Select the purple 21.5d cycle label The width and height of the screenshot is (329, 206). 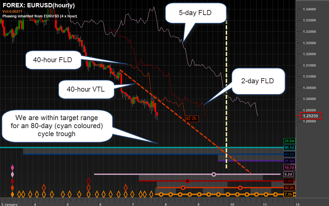288,161
